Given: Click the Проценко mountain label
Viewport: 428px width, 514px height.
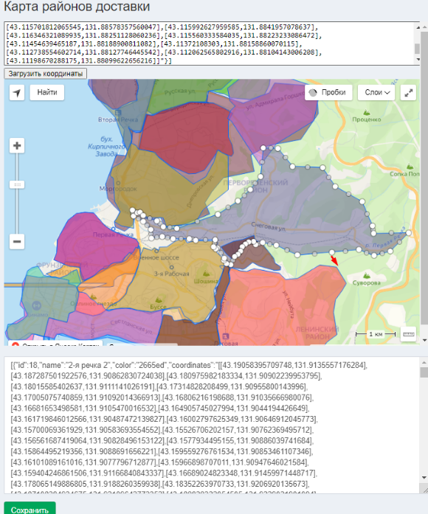Looking at the screenshot, I should (367, 119).
